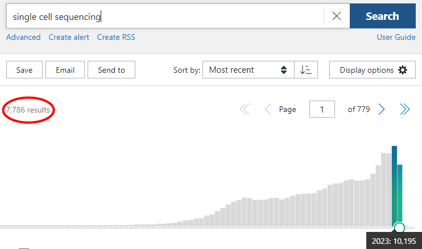Click the Create alert link
This screenshot has width=422, height=249.
(x=69, y=37)
